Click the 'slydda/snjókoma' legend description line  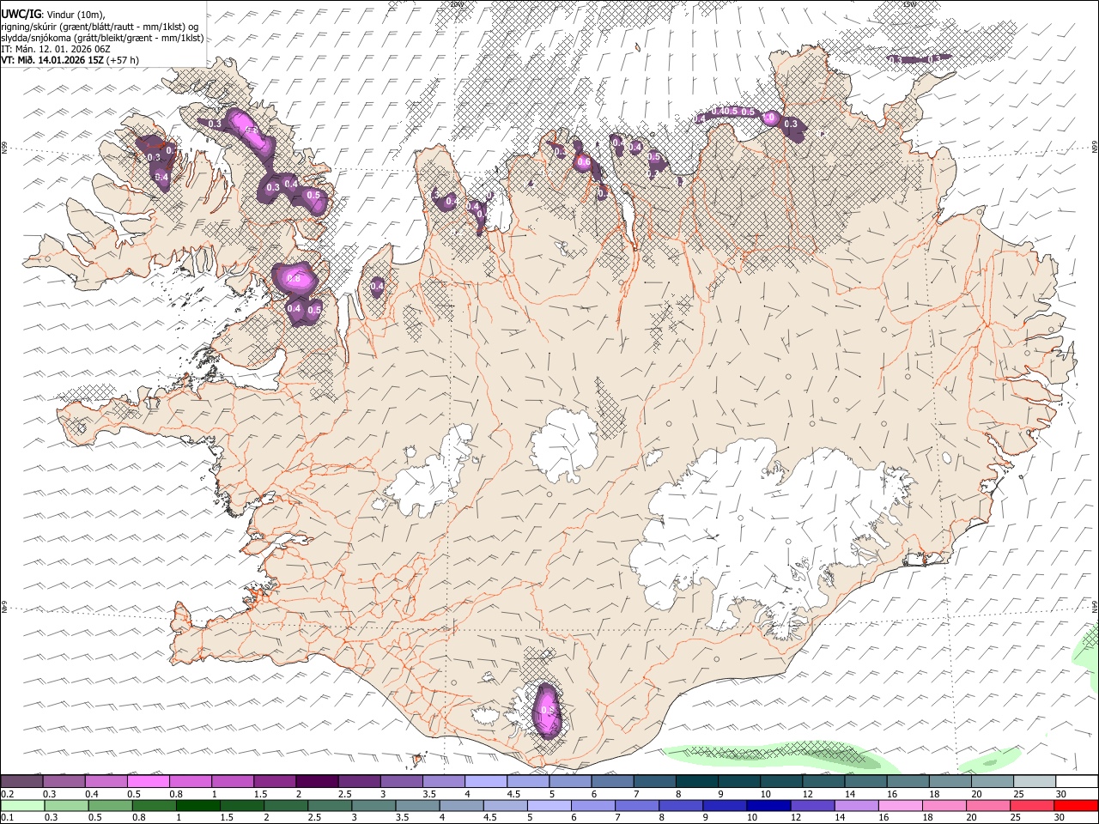(x=102, y=38)
